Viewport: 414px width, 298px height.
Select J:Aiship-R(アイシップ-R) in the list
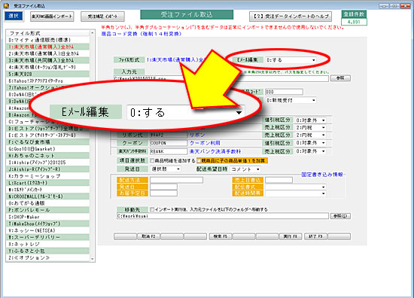pos(47,169)
